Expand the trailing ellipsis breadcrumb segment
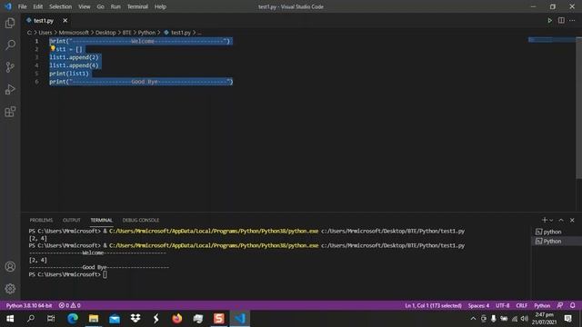582x327 pixels. coord(199,33)
